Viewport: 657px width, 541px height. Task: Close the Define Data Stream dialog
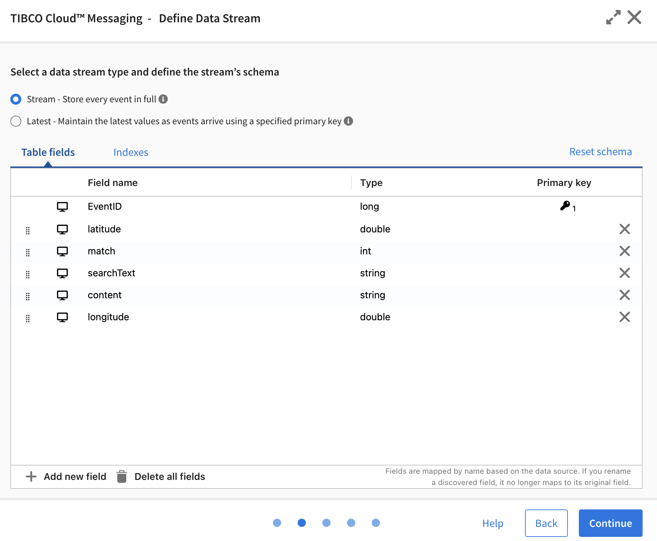(634, 17)
